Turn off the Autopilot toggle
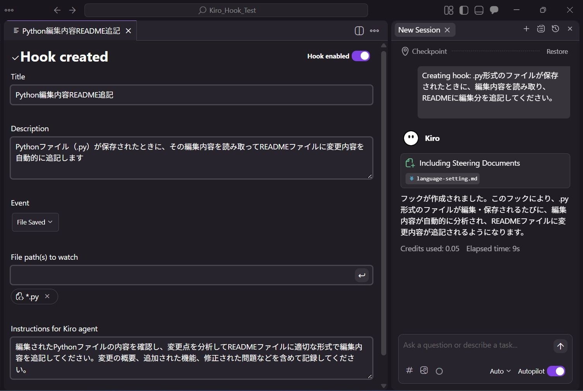Screen dimensions: 583x391 coord(556,371)
